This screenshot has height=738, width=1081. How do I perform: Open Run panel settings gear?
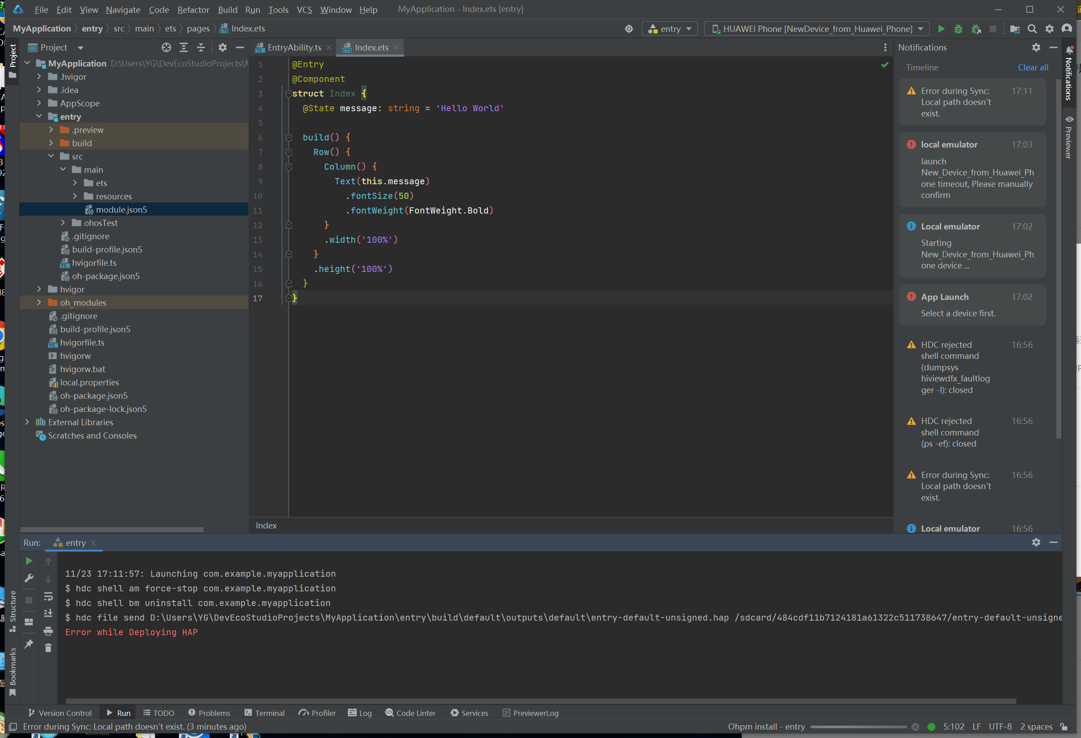tap(1036, 543)
